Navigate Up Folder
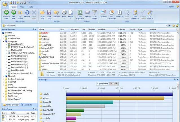180x122 pixels. tap(20, 15)
